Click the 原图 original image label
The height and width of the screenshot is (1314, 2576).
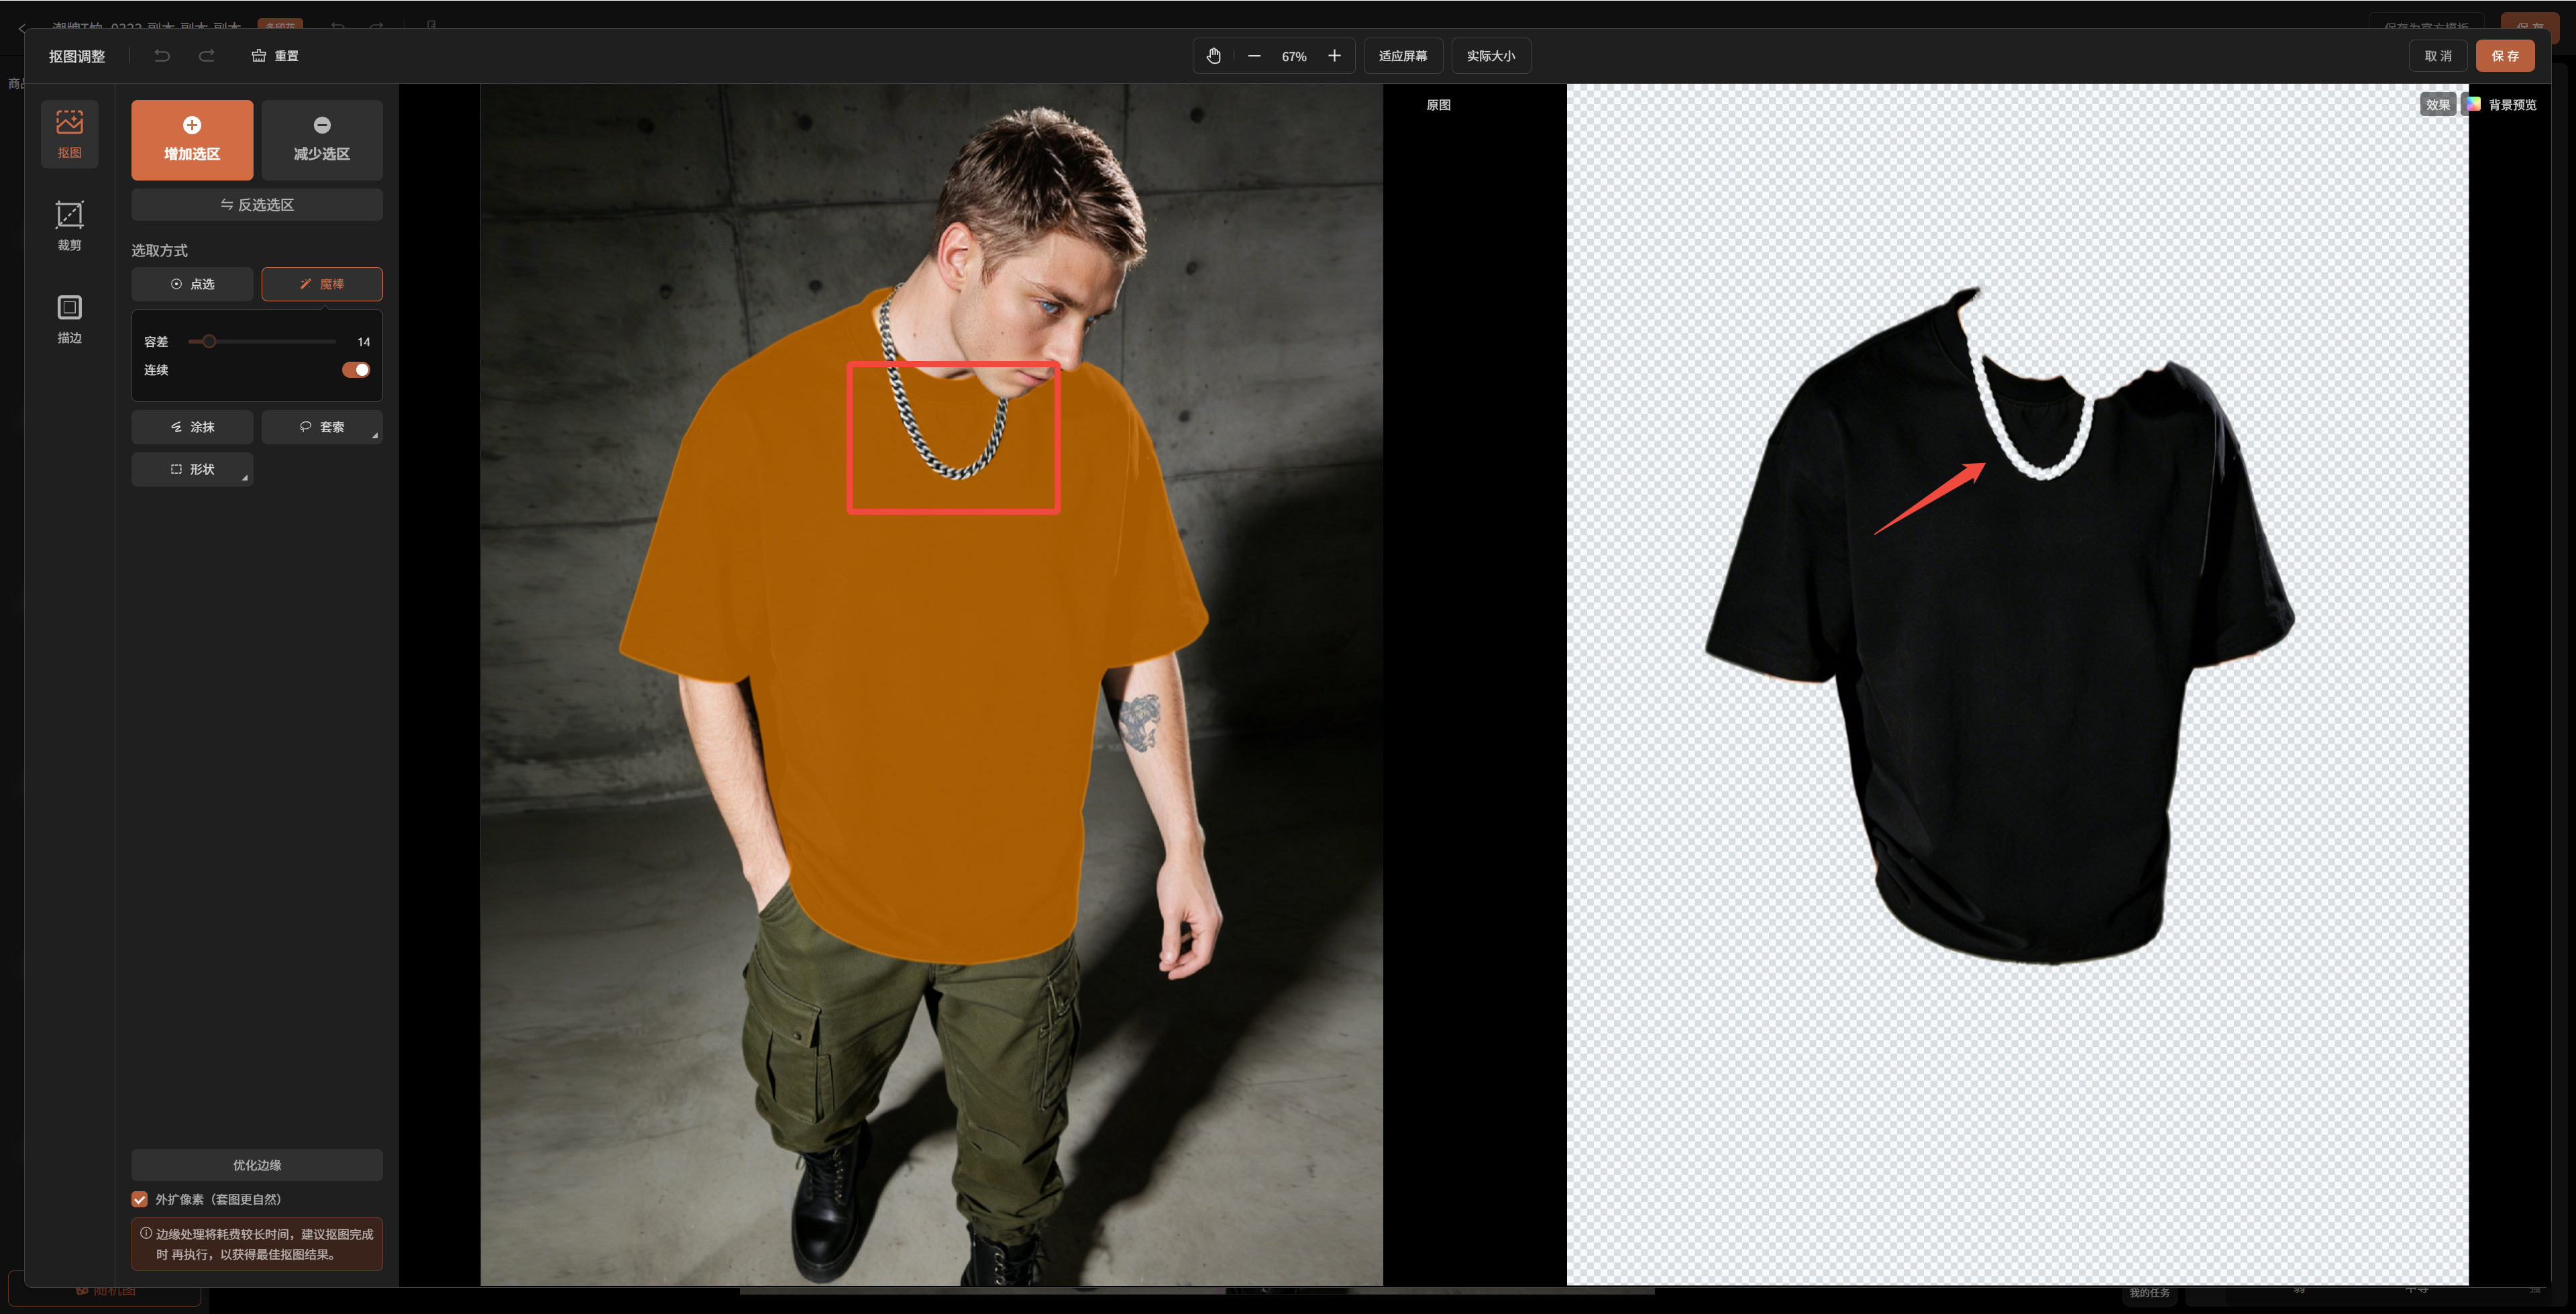click(1438, 105)
